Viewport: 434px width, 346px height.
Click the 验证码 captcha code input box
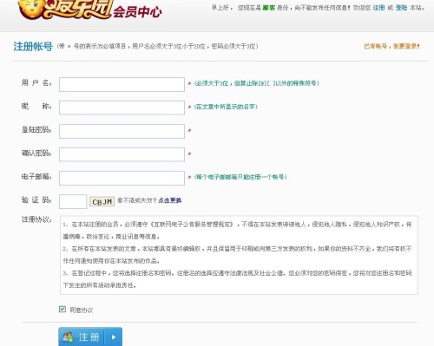[73, 201]
